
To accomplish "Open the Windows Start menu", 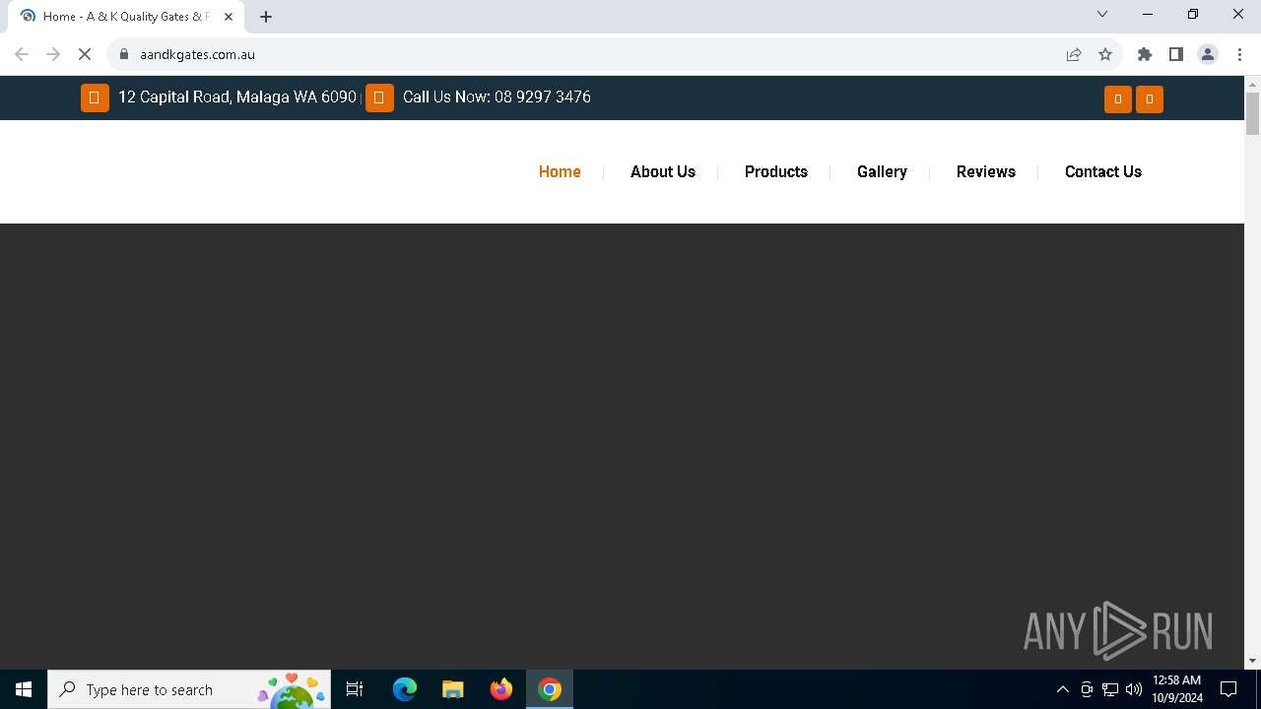I will [24, 689].
